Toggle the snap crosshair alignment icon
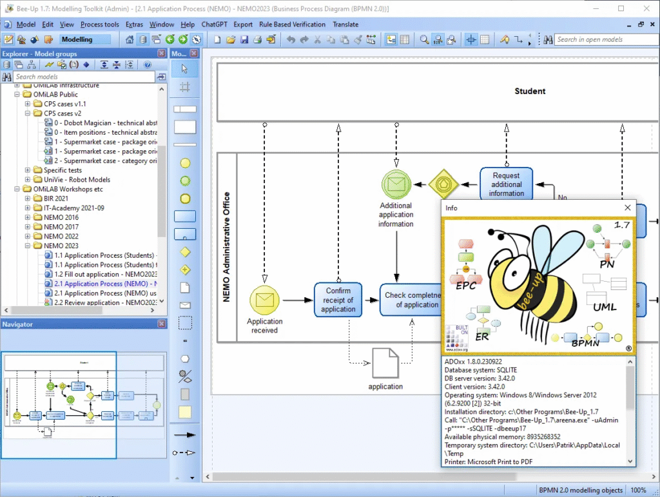This screenshot has width=660, height=497. pyautogui.click(x=471, y=39)
